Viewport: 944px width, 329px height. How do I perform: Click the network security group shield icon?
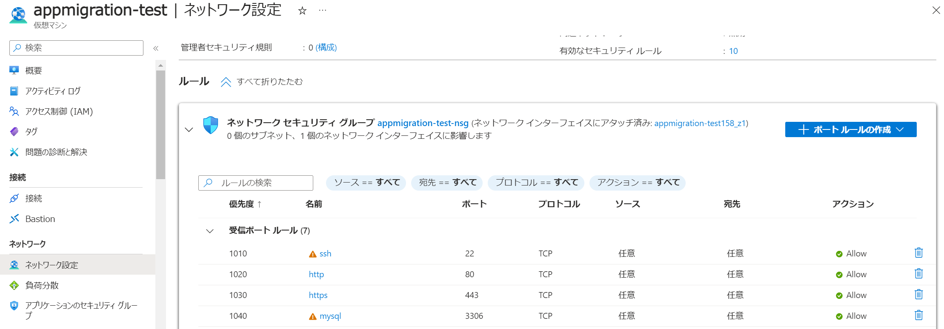(211, 125)
